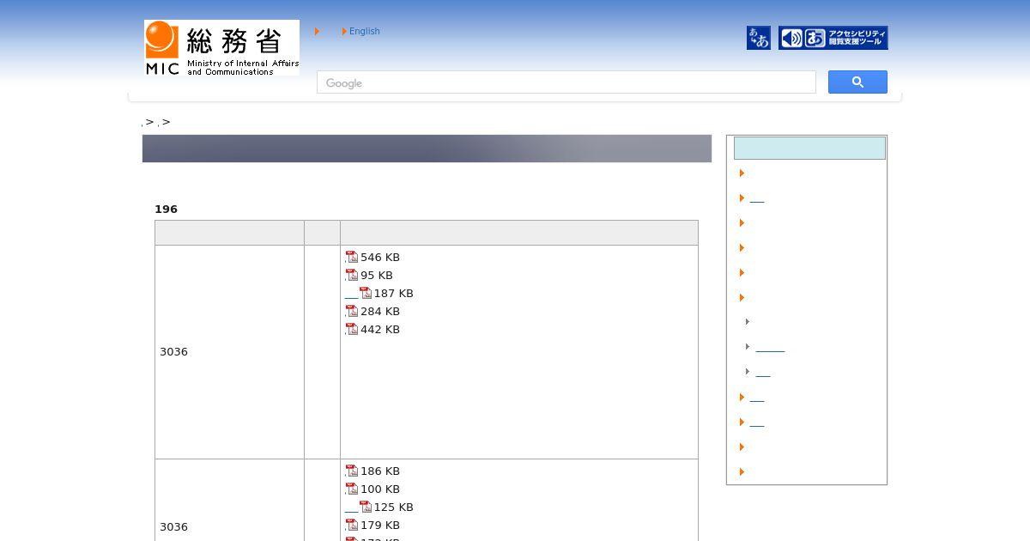Viewport: 1030px width, 541px height.
Task: Open the PDF icon next to 187 KB
Action: click(x=366, y=293)
